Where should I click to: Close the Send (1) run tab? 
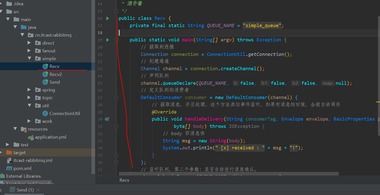[x=38, y=190]
